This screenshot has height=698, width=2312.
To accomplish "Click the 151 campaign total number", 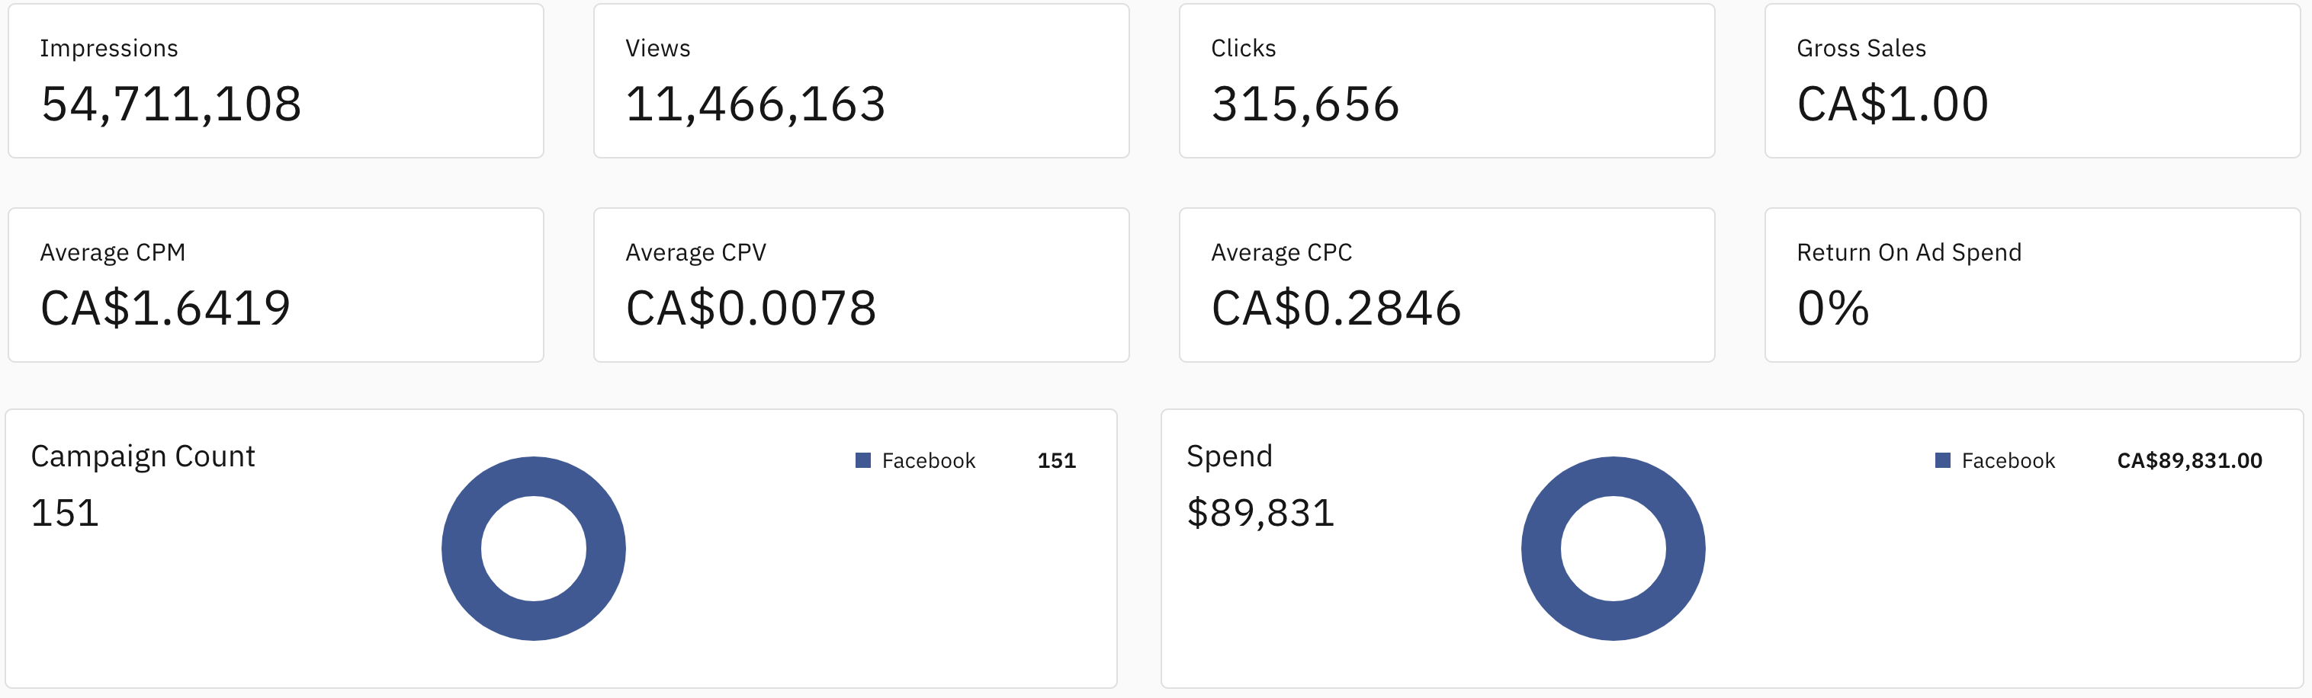I will 65,513.
